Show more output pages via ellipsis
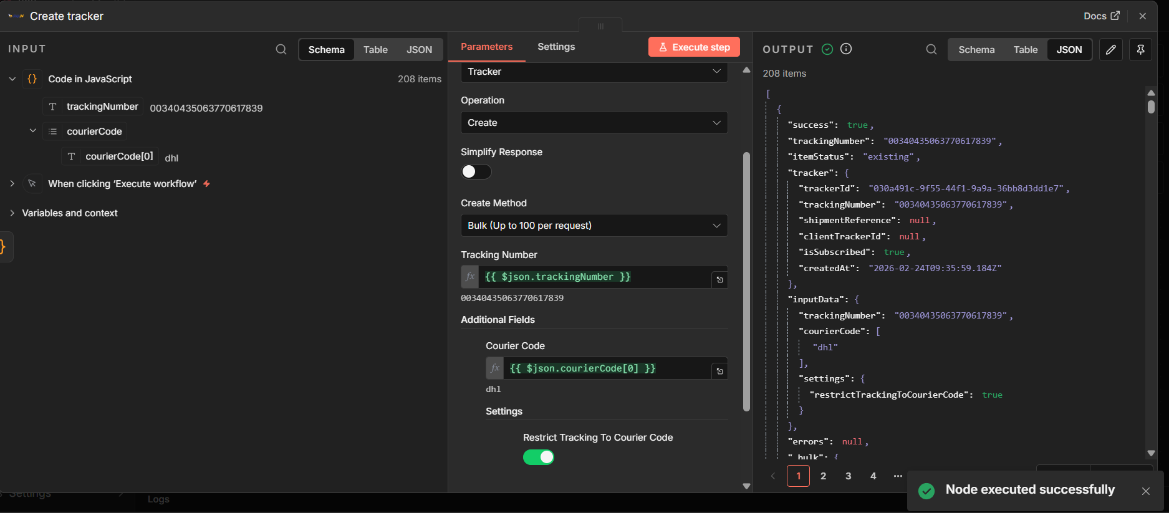 pyautogui.click(x=898, y=476)
